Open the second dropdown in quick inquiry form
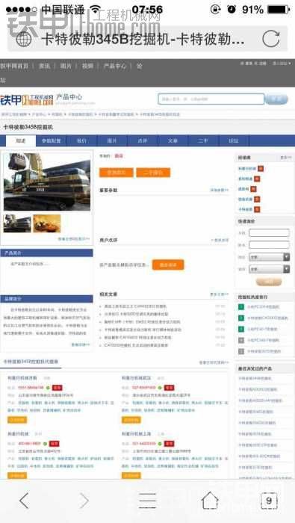295x523 pixels. tap(269, 269)
